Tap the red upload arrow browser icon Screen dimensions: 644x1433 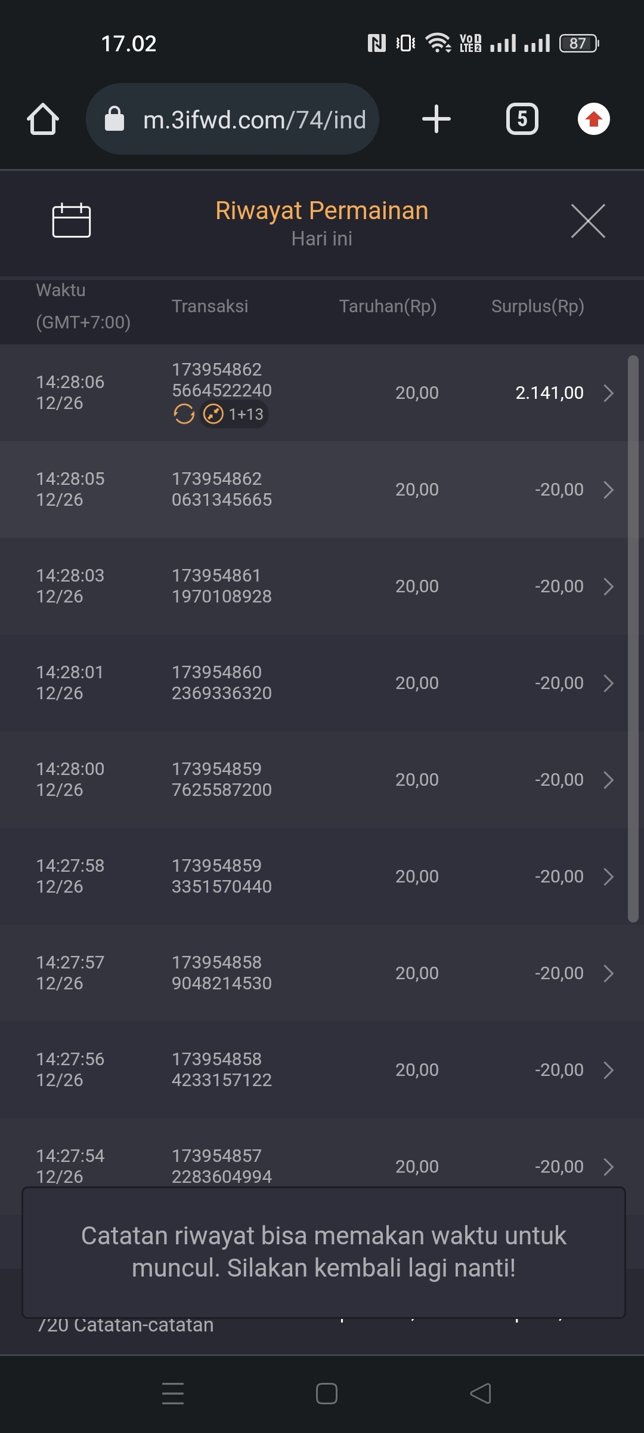(593, 119)
